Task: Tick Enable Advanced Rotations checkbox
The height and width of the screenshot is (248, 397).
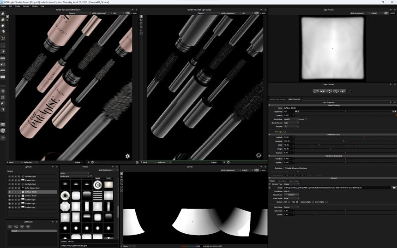Action: click(284, 168)
